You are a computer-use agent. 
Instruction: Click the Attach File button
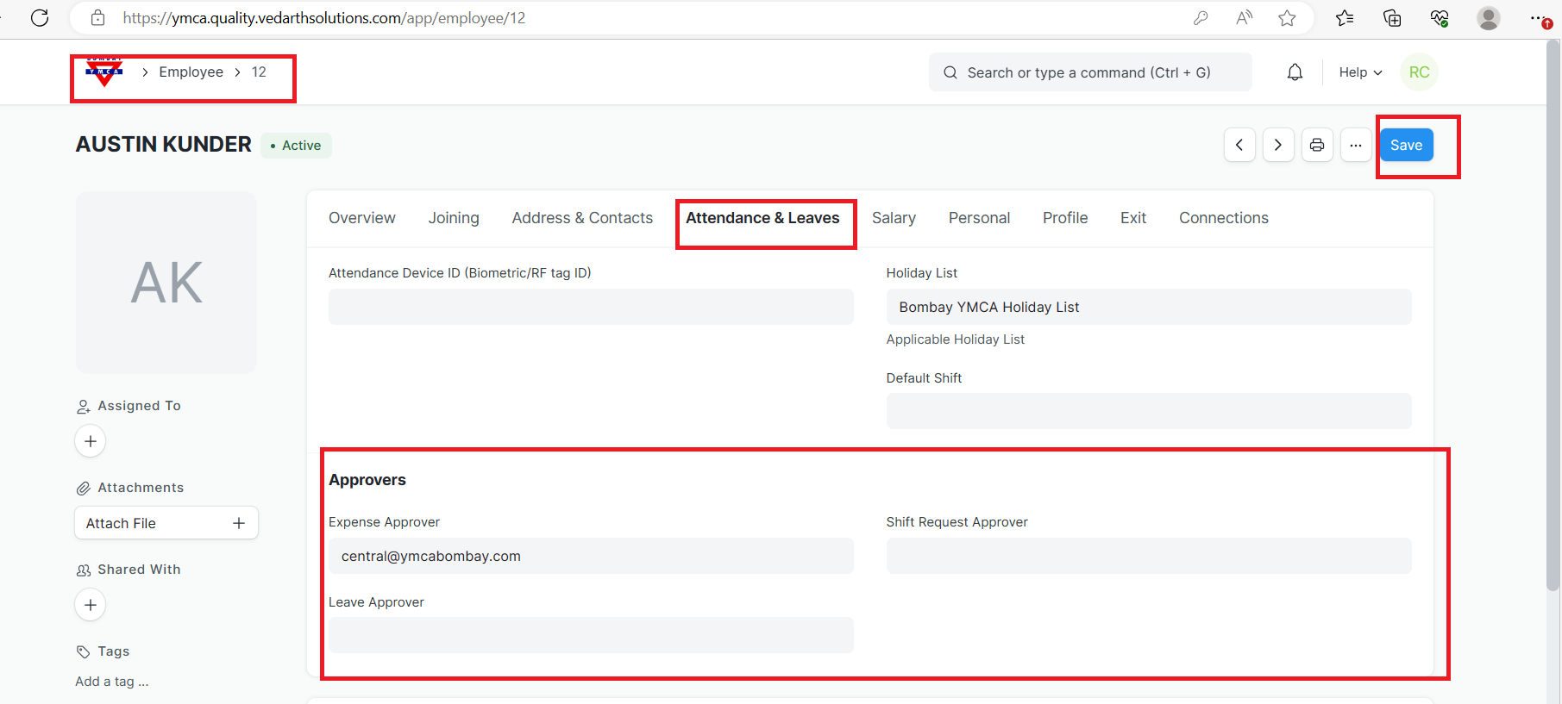[166, 523]
